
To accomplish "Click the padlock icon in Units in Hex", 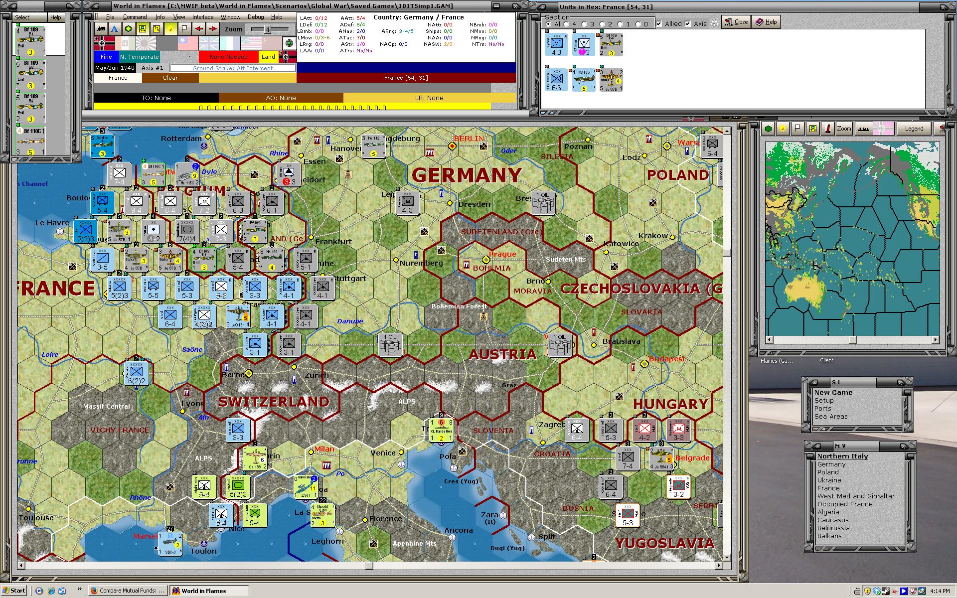I will (714, 23).
